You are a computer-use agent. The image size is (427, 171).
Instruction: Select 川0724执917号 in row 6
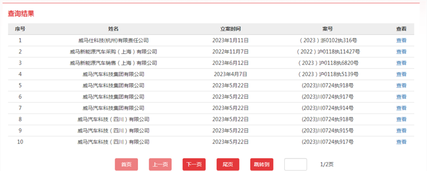click(335, 97)
